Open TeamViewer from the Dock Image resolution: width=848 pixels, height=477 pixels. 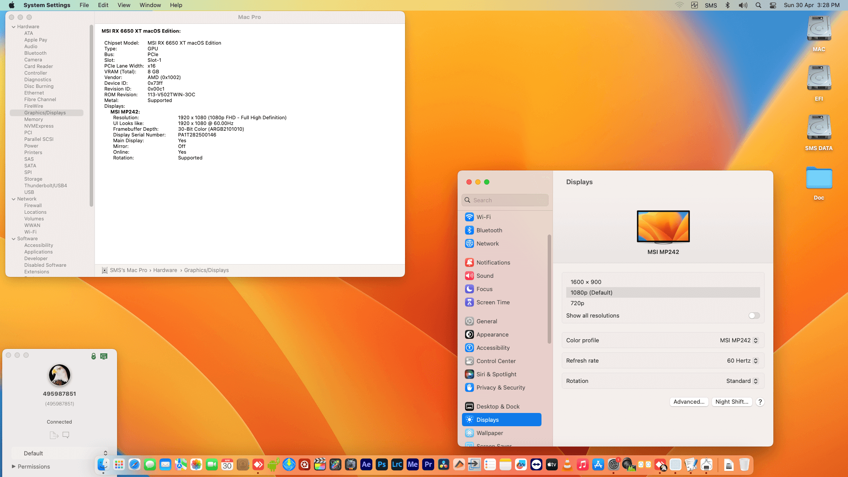[x=536, y=465]
